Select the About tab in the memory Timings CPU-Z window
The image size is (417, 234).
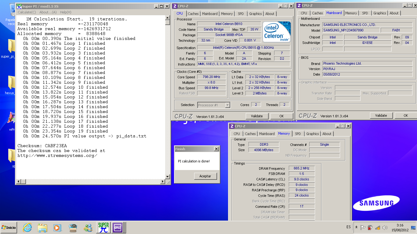coord(327,134)
